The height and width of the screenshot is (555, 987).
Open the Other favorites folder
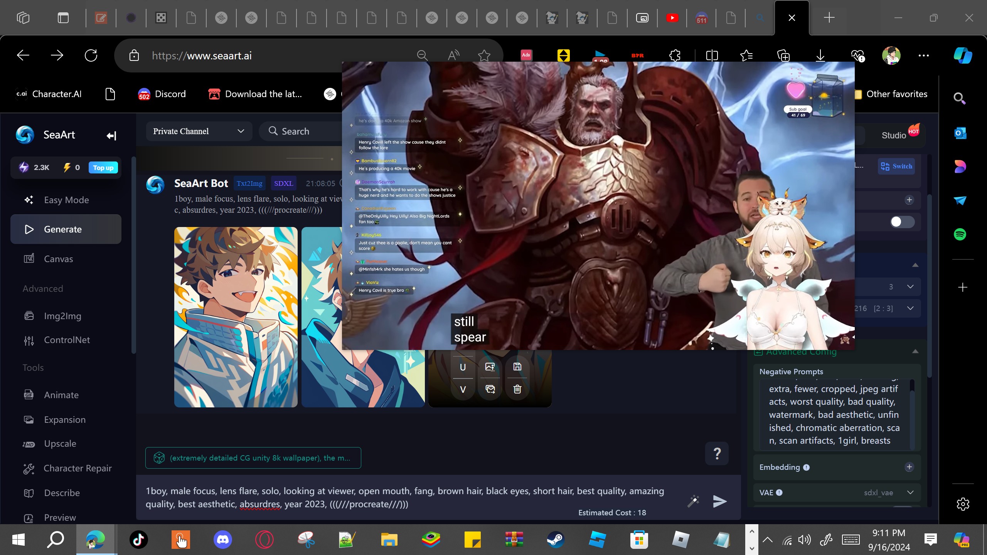pos(891,94)
